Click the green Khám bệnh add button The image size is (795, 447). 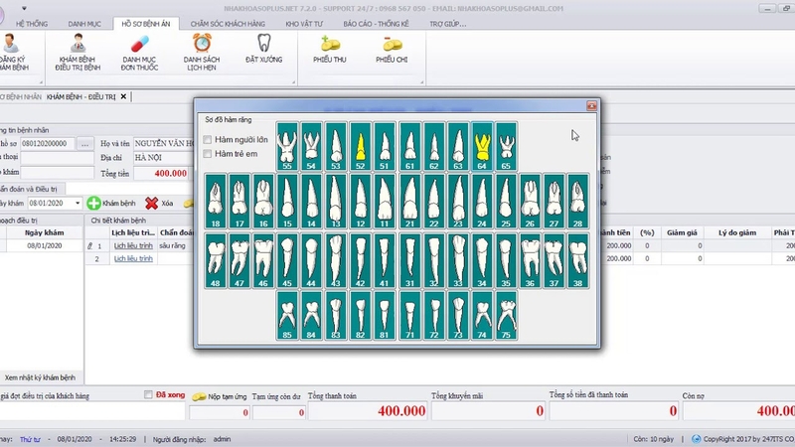(111, 204)
